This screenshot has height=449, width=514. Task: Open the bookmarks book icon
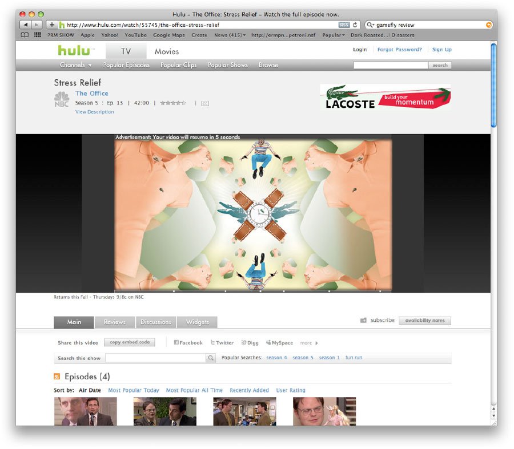[25, 35]
